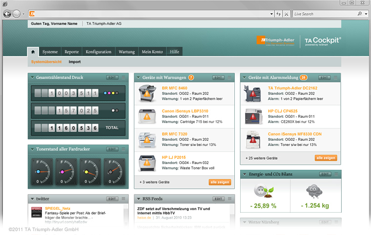This screenshot has height=235, width=371.
Task: Collapse the twitter panel
Action: pos(32,199)
